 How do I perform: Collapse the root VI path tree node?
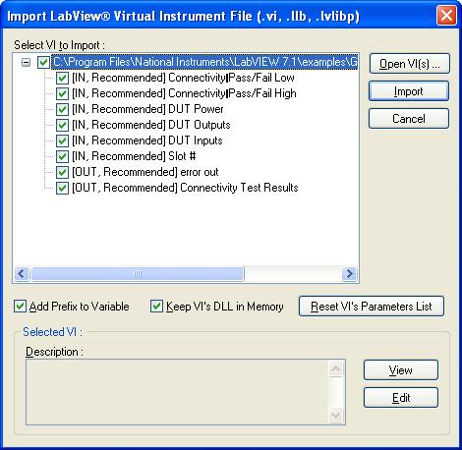(26, 62)
